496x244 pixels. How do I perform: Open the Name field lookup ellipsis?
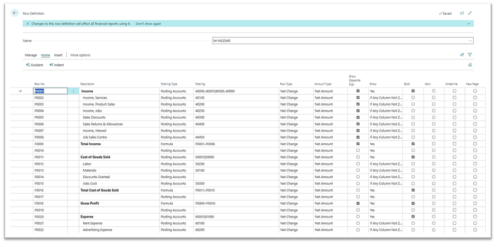[470, 41]
